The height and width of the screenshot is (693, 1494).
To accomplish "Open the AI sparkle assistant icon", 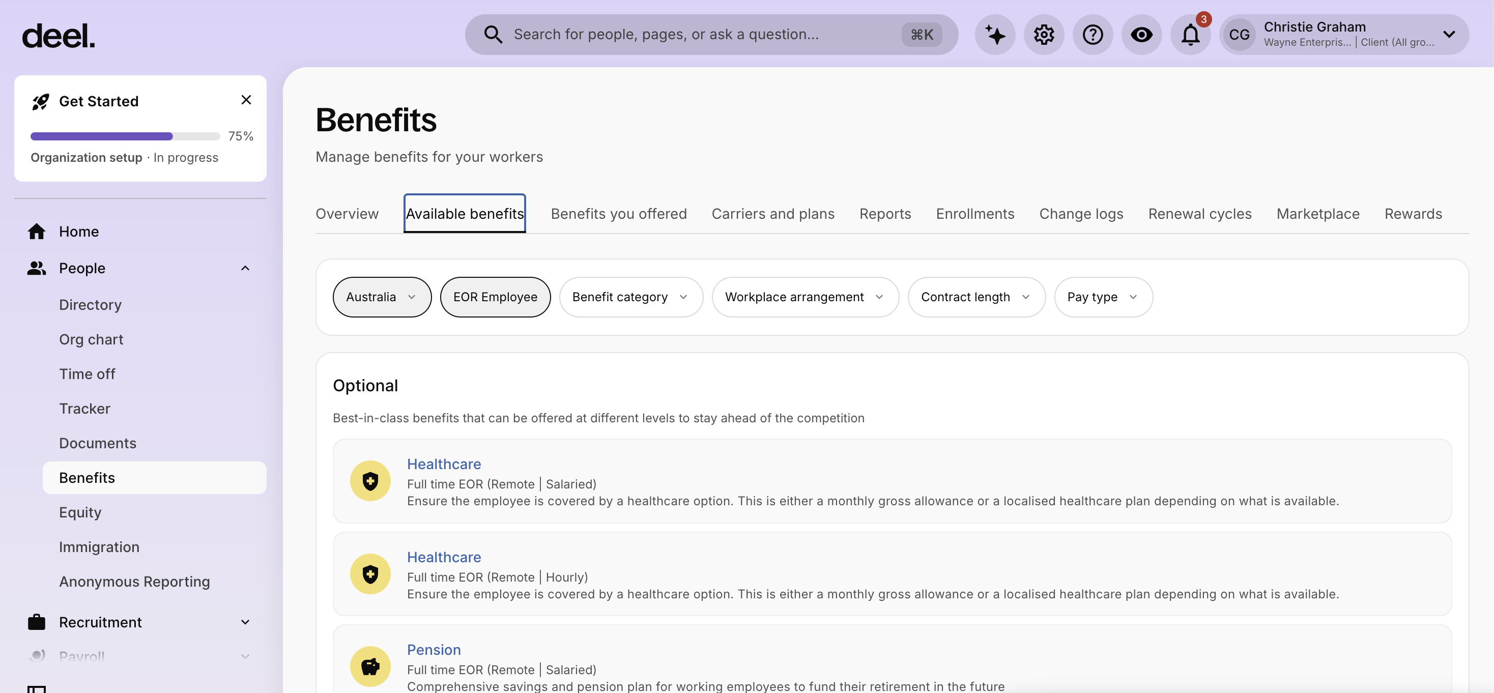I will 995,35.
